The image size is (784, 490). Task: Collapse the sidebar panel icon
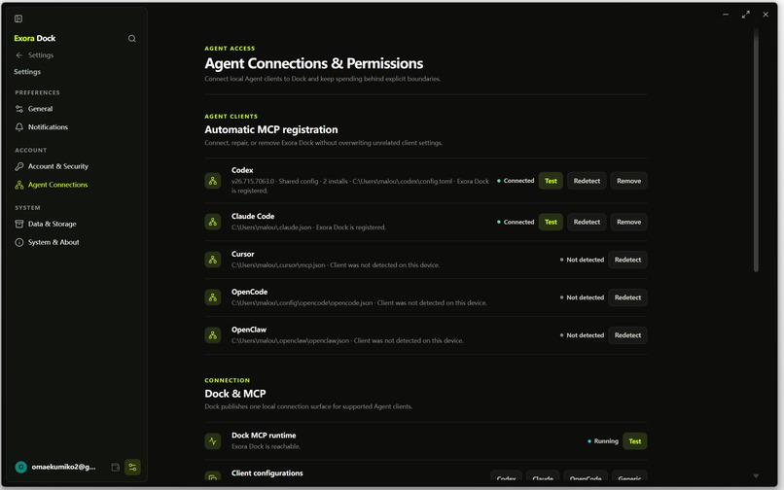click(18, 18)
